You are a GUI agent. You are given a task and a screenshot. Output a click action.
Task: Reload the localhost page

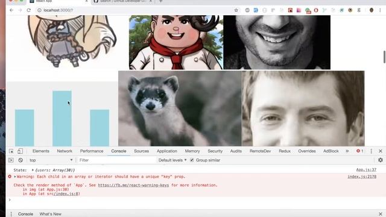(29, 10)
